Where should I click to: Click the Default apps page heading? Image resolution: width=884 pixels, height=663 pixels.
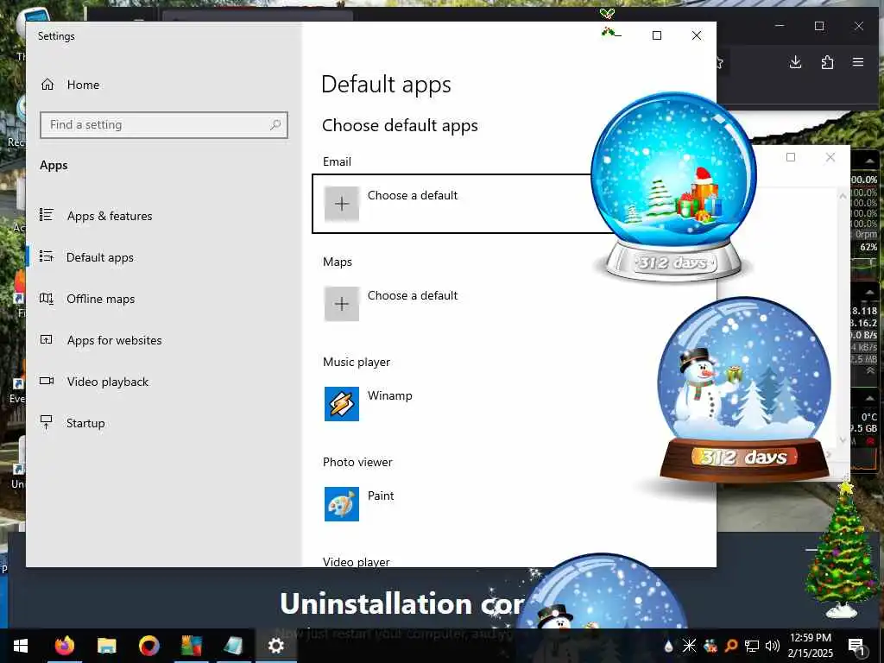pyautogui.click(x=386, y=85)
